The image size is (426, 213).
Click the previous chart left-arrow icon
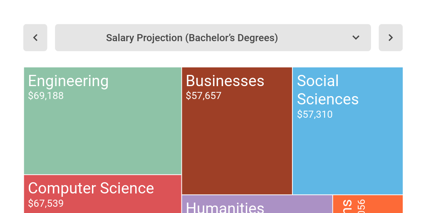pyautogui.click(x=35, y=38)
